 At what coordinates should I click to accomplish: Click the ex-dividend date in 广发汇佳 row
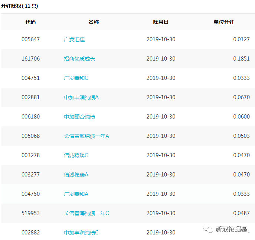[x=161, y=39]
